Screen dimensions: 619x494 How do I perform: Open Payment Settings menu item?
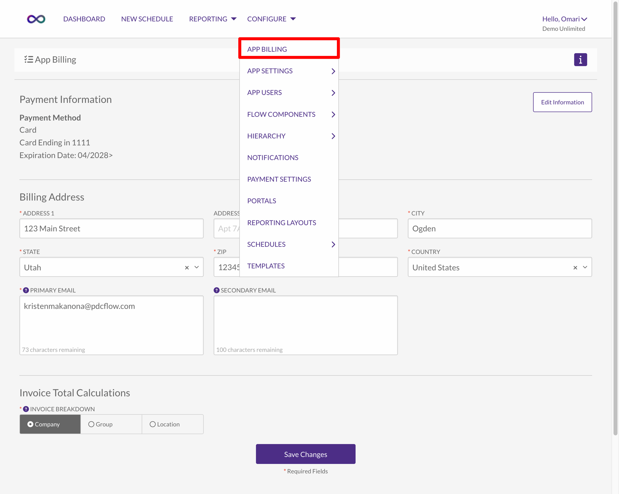289,179
